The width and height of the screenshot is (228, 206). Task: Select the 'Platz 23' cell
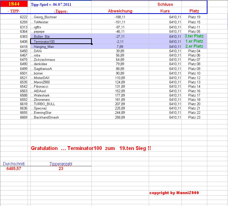(x=194, y=117)
